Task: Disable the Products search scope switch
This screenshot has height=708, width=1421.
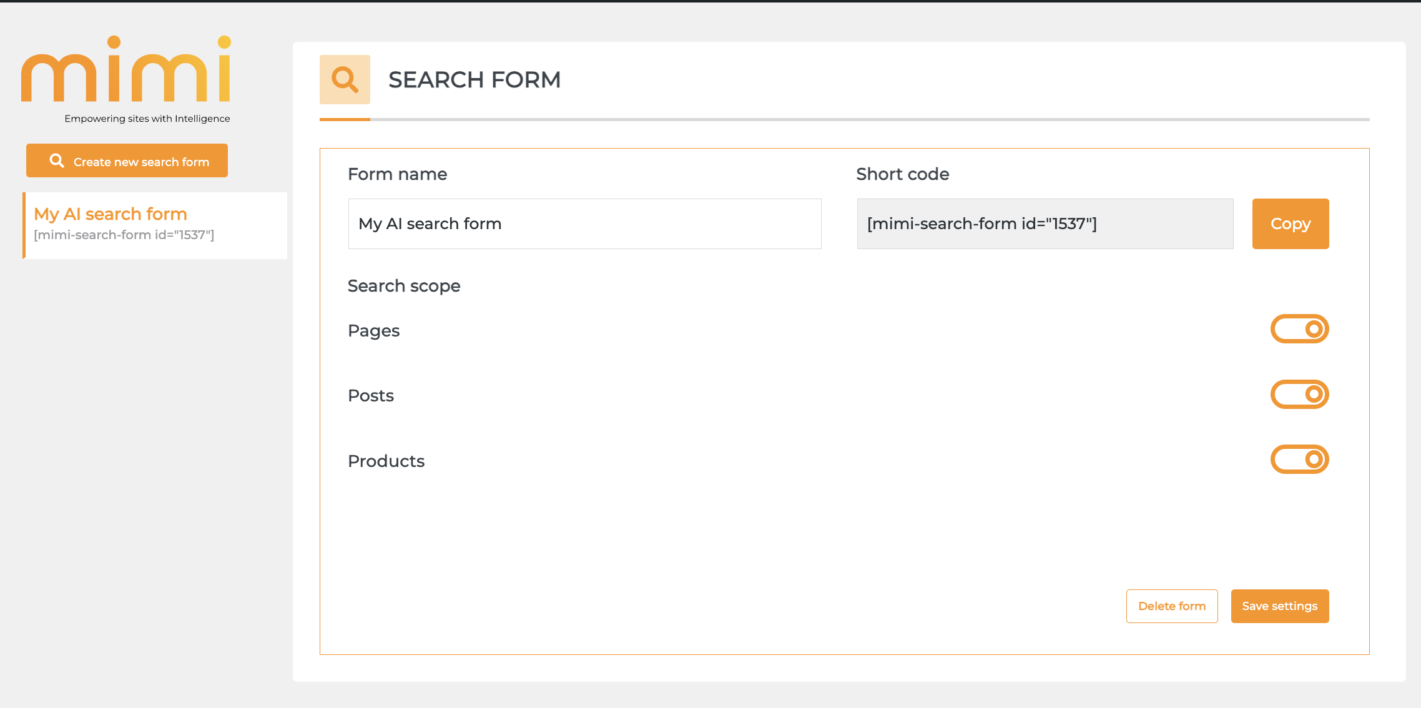Action: [x=1299, y=460]
